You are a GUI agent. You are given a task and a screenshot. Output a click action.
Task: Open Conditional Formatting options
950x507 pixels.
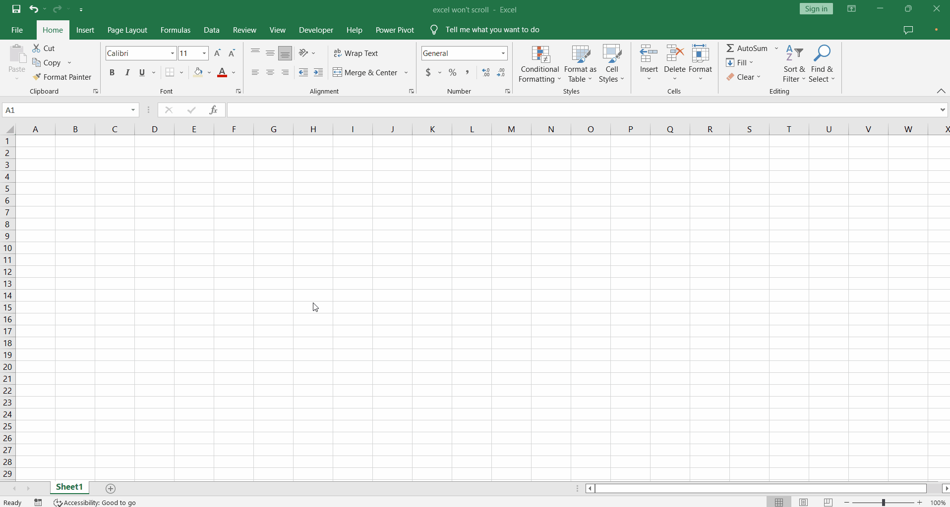pyautogui.click(x=539, y=62)
